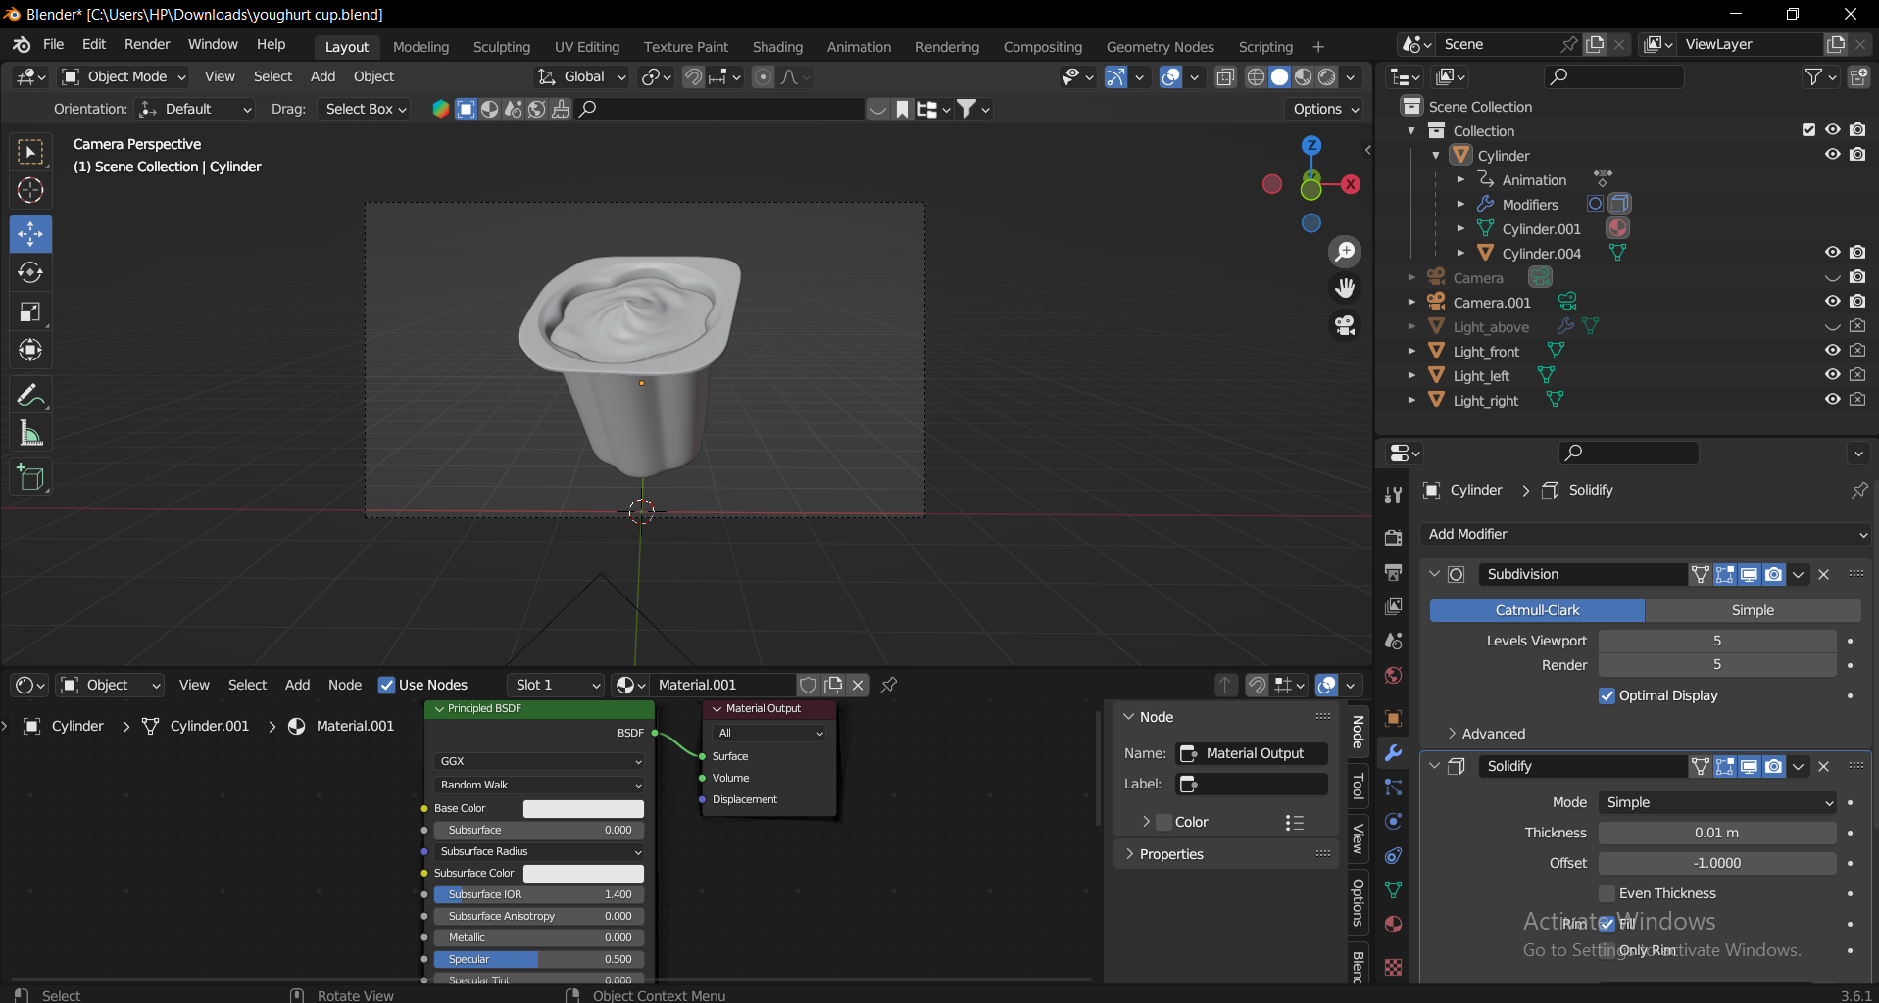The width and height of the screenshot is (1879, 1003).
Task: Open the GGX distribution dropdown
Action: coord(539,761)
